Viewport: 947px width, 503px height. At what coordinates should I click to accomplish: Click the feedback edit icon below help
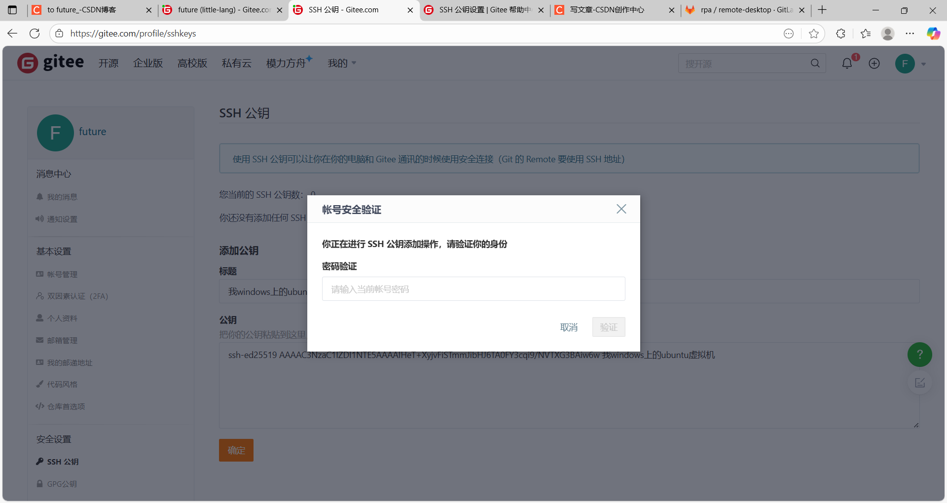click(x=920, y=383)
